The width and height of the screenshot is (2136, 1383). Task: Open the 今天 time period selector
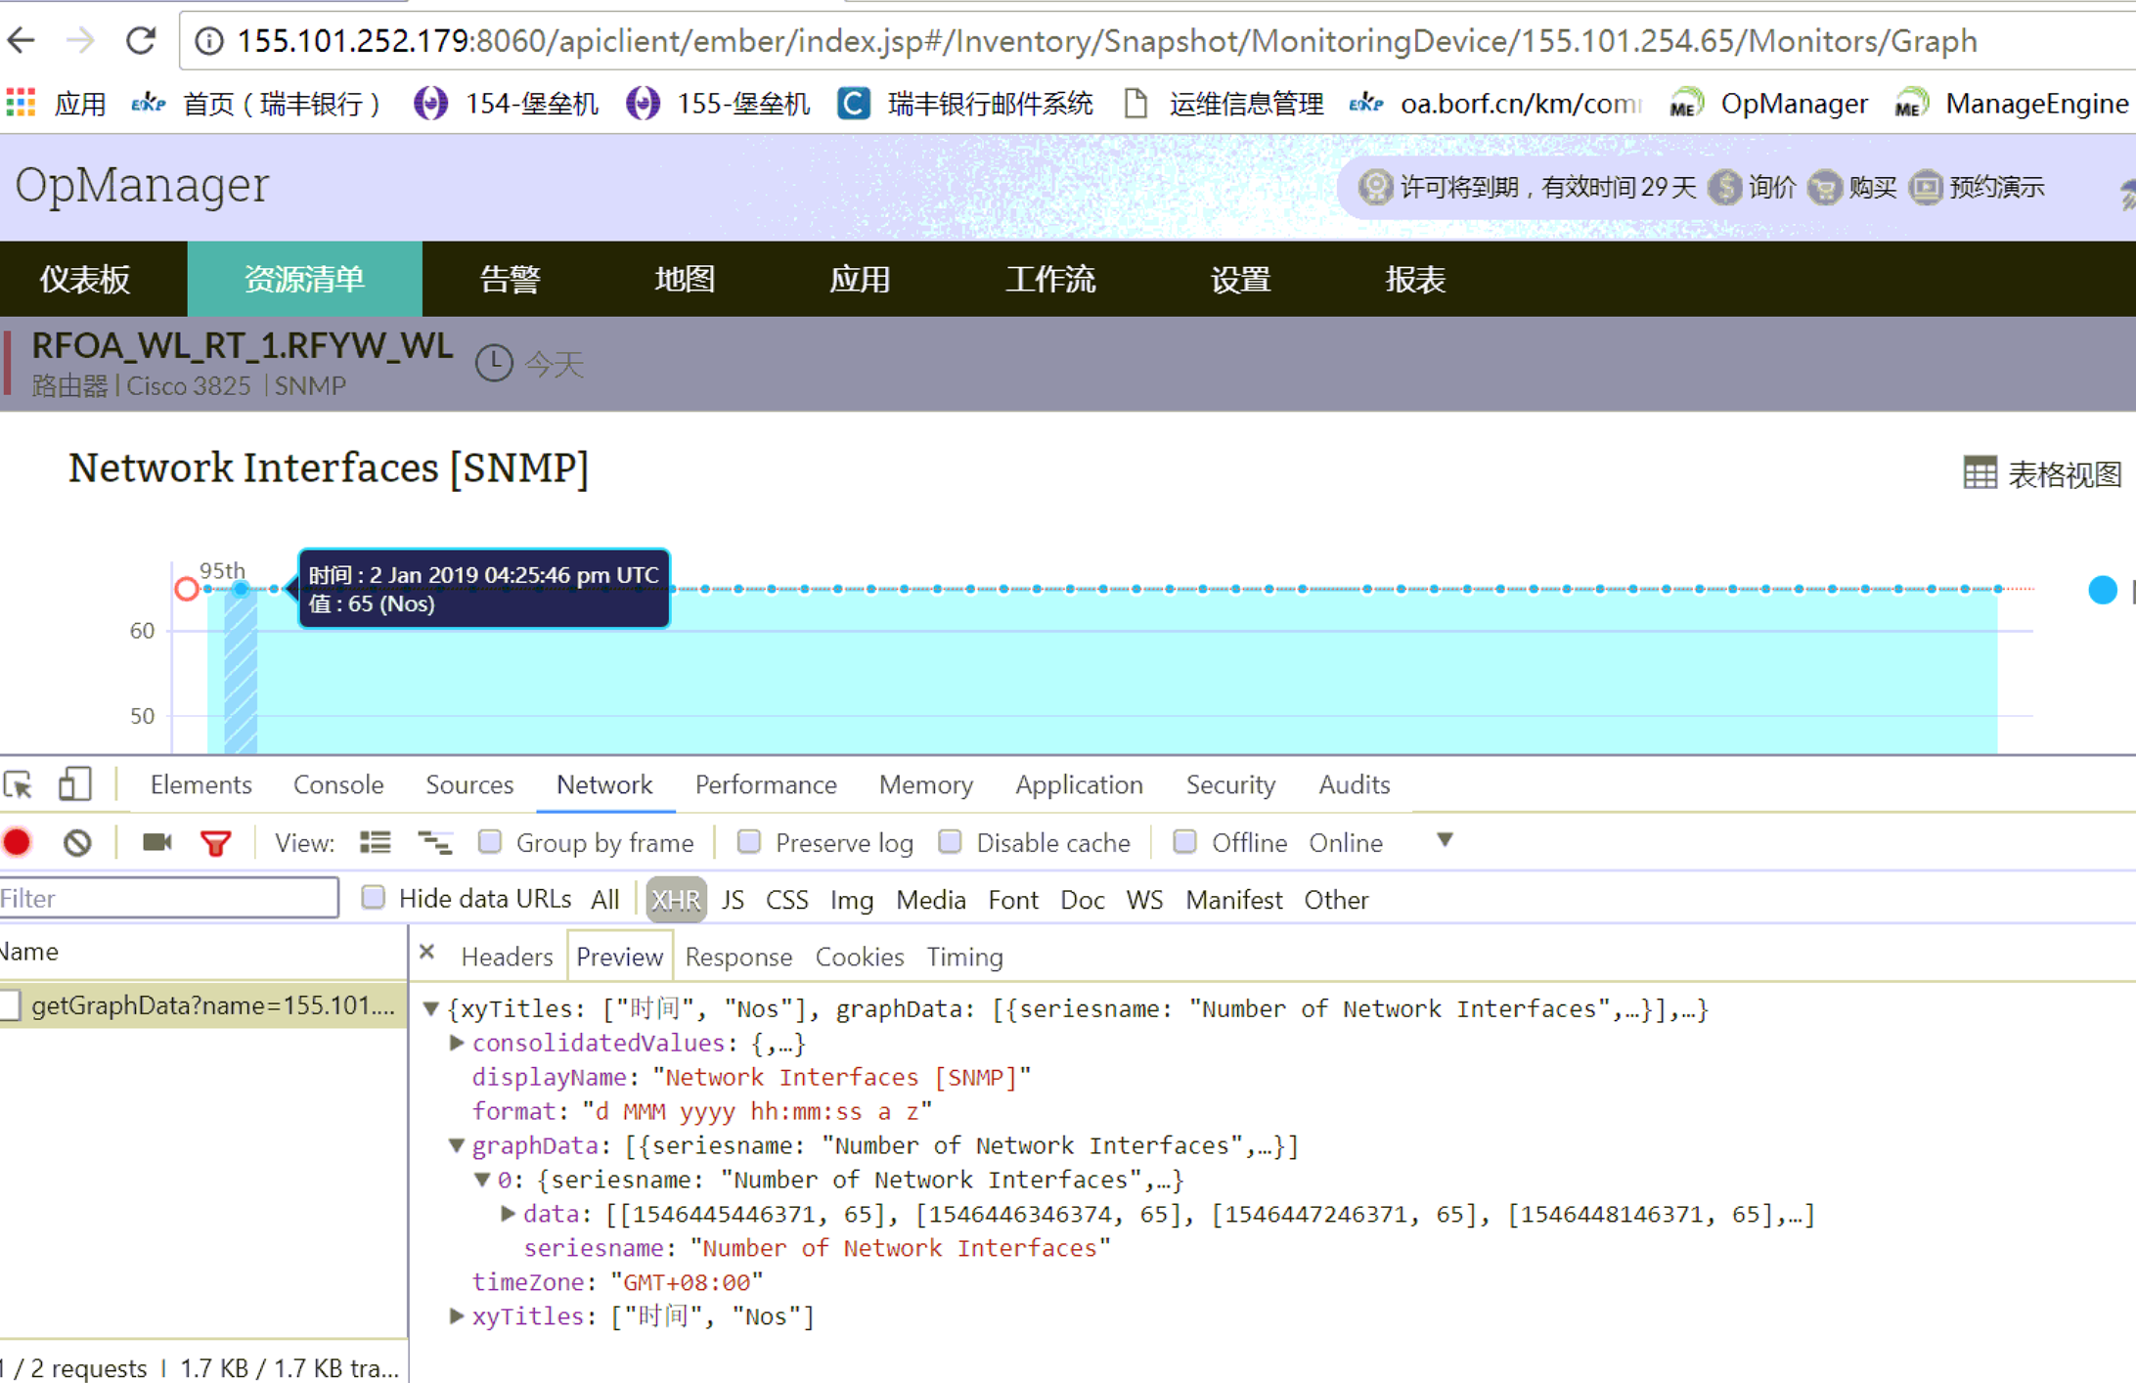[555, 365]
